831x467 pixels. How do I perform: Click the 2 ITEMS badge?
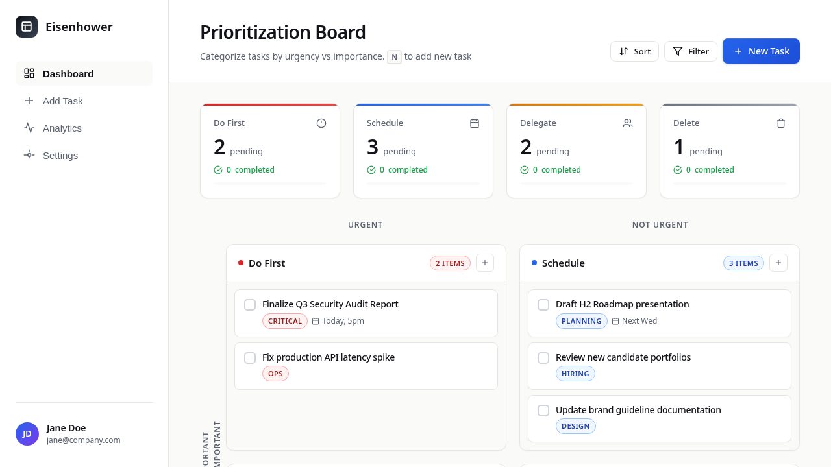(450, 263)
